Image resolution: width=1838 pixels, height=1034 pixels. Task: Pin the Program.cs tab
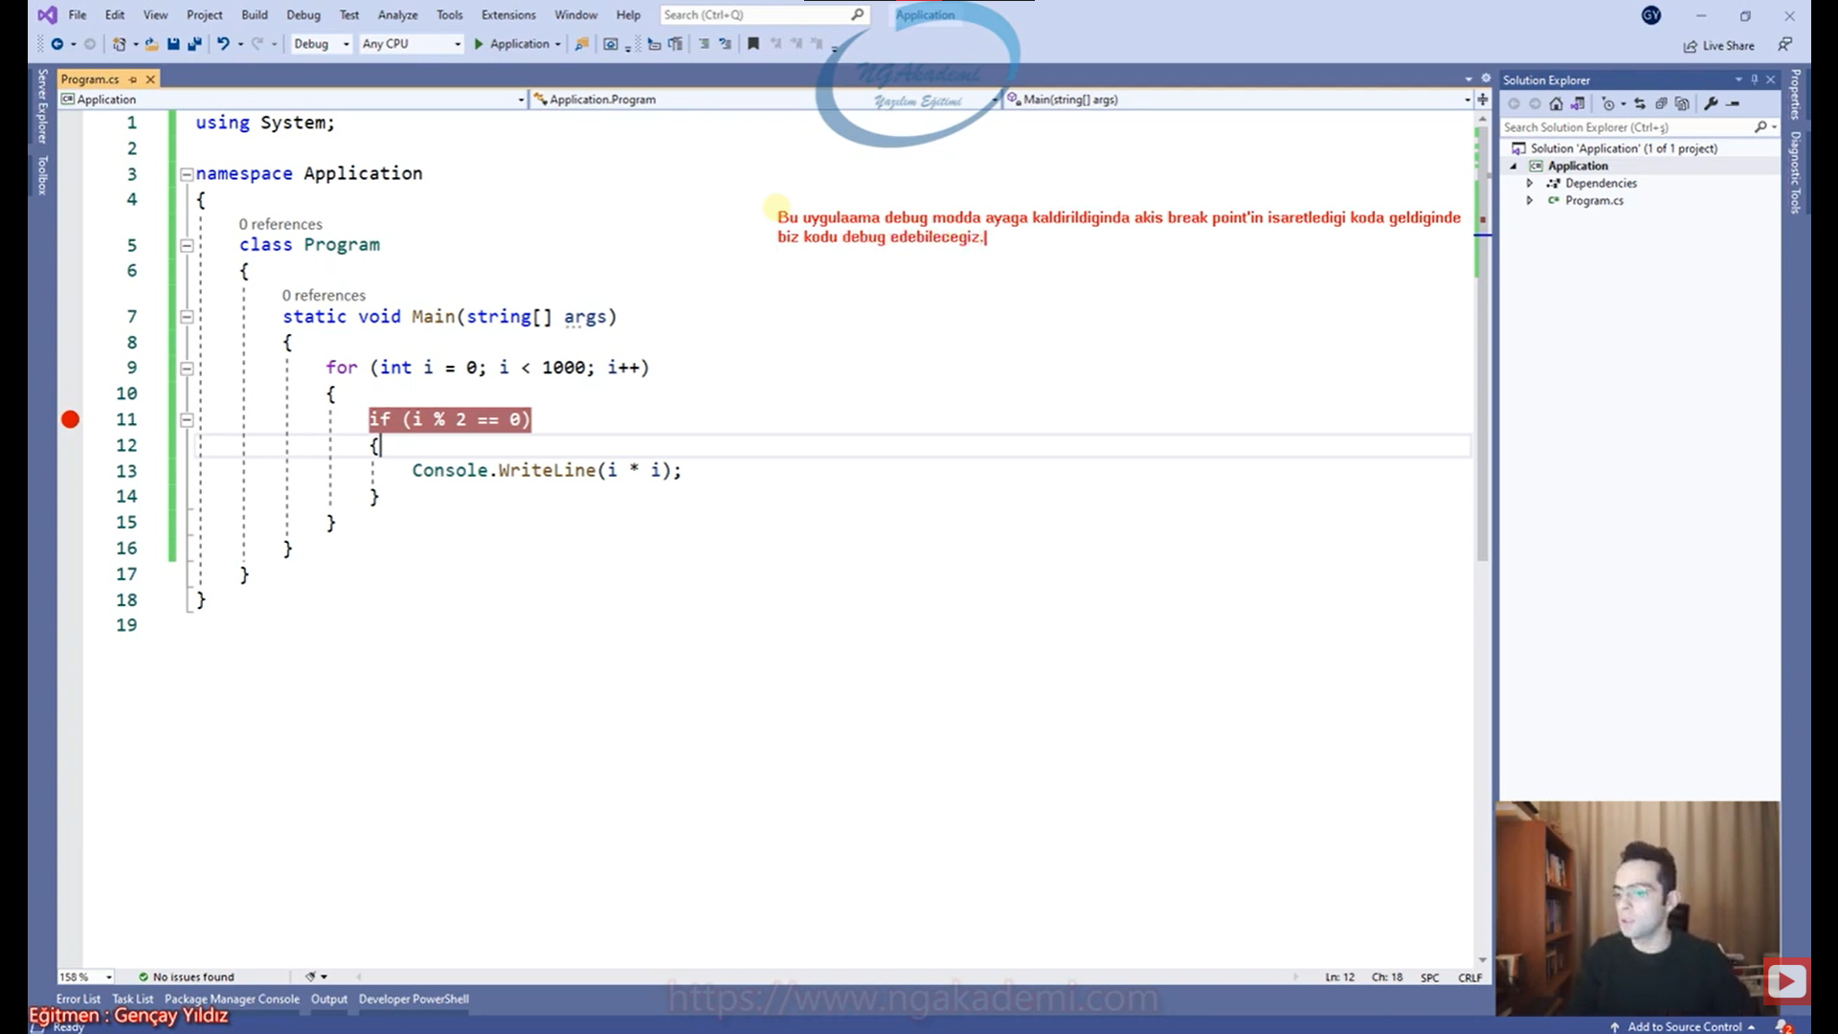pyautogui.click(x=133, y=79)
